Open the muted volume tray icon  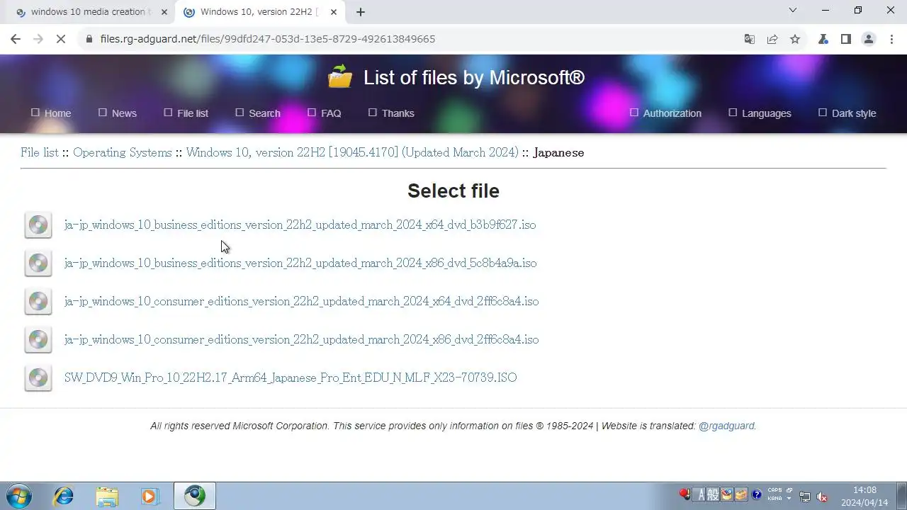pos(823,497)
